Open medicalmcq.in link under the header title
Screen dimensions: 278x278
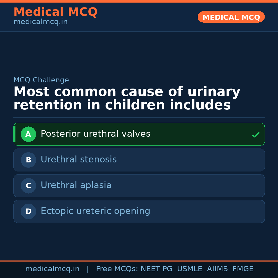point(40,22)
